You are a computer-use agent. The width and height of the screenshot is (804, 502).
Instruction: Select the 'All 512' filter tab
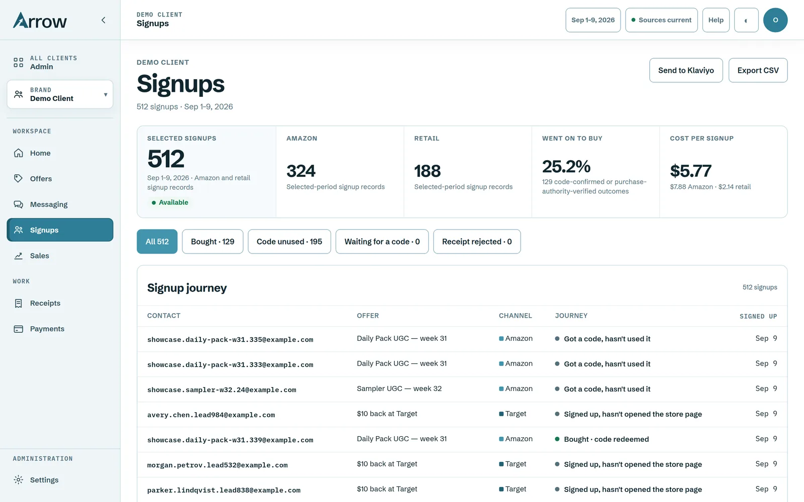click(x=157, y=241)
